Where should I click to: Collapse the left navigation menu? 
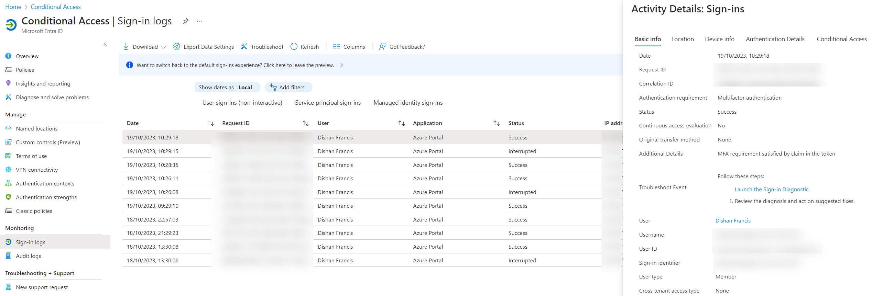(x=105, y=44)
